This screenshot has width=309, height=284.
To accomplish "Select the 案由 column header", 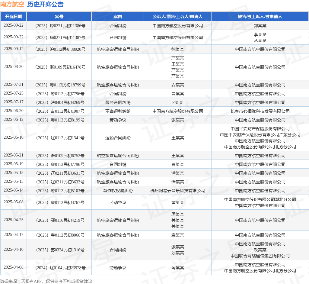I will pos(118,17).
